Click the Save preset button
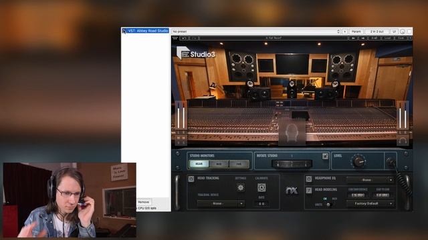 tap(401, 39)
